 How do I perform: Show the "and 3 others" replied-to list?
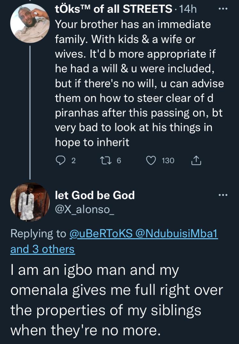coord(42,249)
